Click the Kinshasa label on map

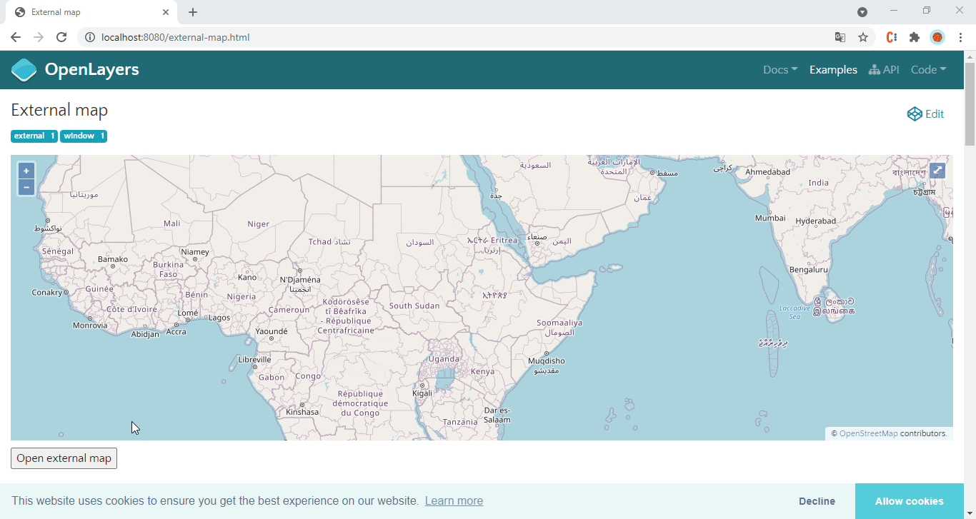302,412
